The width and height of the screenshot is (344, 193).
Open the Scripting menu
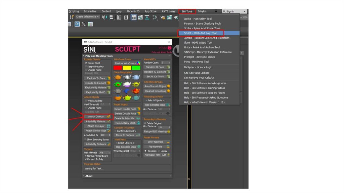74,11
